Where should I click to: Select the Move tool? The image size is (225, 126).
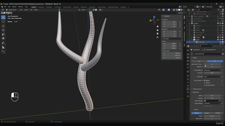click(3, 26)
